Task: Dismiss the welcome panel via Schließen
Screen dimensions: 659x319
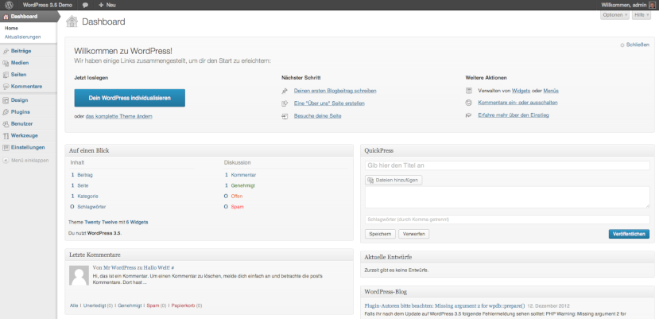Action: 635,45
